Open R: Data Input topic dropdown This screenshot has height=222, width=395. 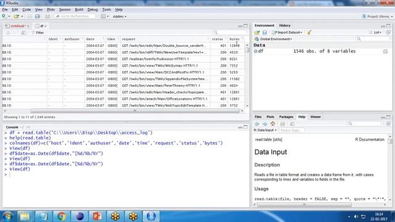(x=265, y=130)
